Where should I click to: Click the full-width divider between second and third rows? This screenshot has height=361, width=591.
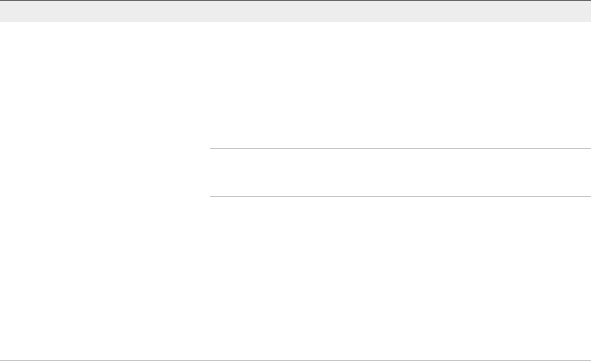295,205
